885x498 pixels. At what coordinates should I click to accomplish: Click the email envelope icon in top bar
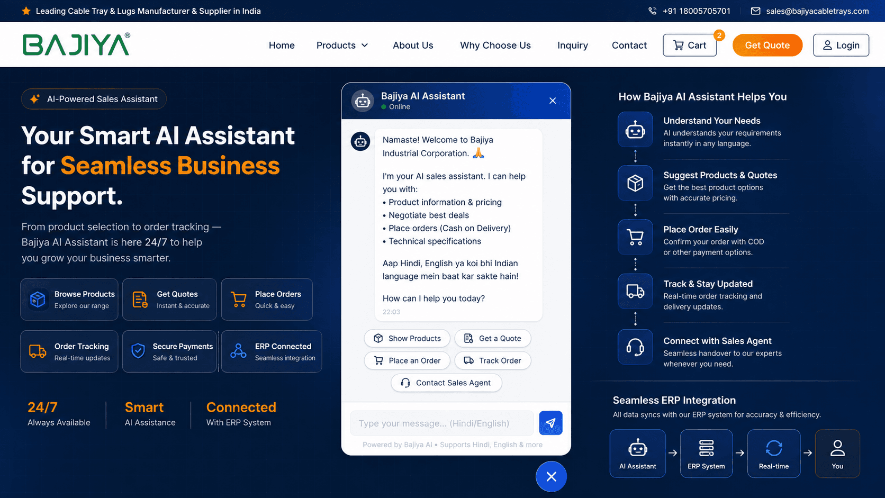tap(755, 11)
